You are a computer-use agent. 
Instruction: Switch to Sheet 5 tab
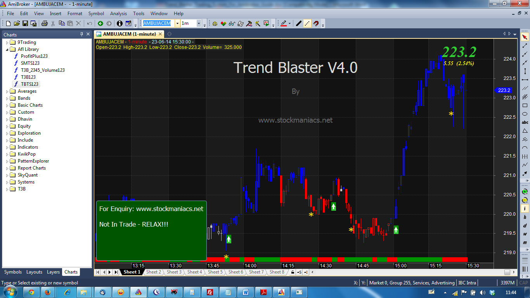(x=215, y=272)
